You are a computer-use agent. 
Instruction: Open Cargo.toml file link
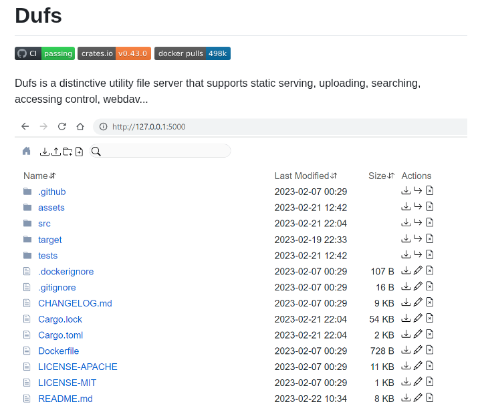(61, 335)
